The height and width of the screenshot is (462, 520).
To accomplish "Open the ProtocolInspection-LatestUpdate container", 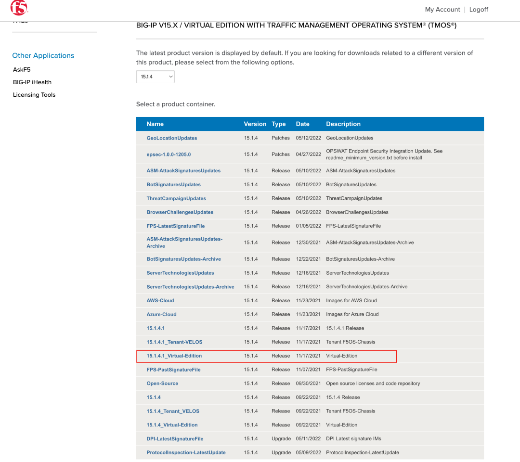I will (x=186, y=453).
